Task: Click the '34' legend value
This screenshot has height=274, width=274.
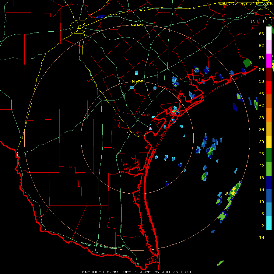Action: coord(262,130)
